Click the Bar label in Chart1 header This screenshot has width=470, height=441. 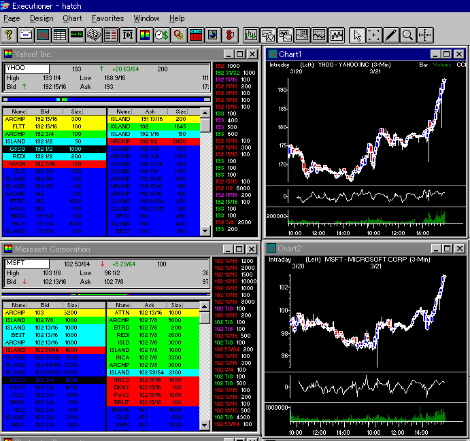point(423,65)
